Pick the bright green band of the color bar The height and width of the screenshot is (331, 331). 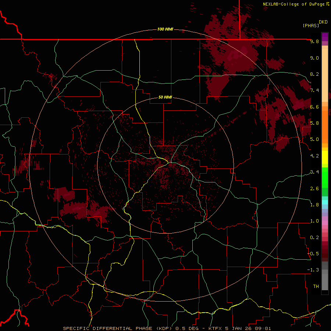[325, 177]
